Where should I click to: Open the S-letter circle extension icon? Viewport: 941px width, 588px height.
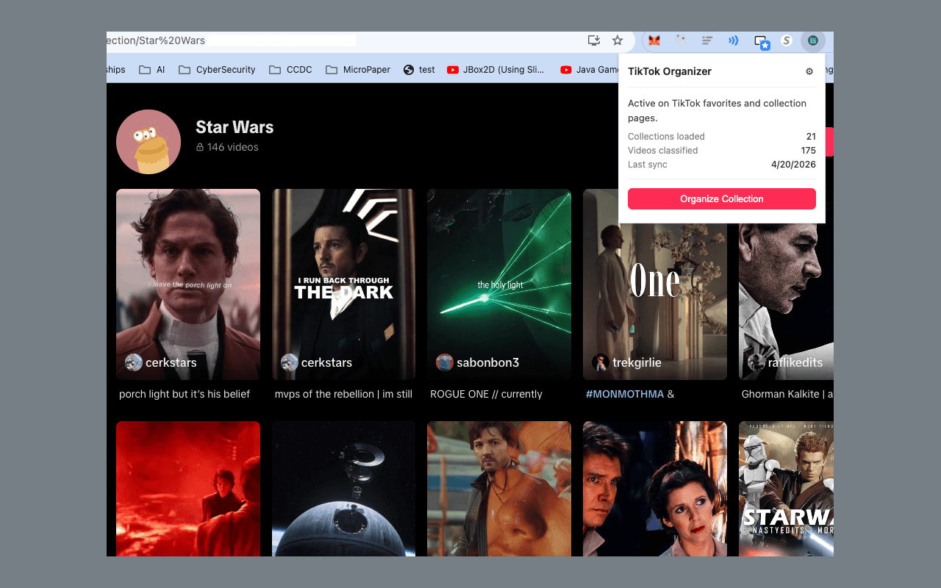coord(786,40)
